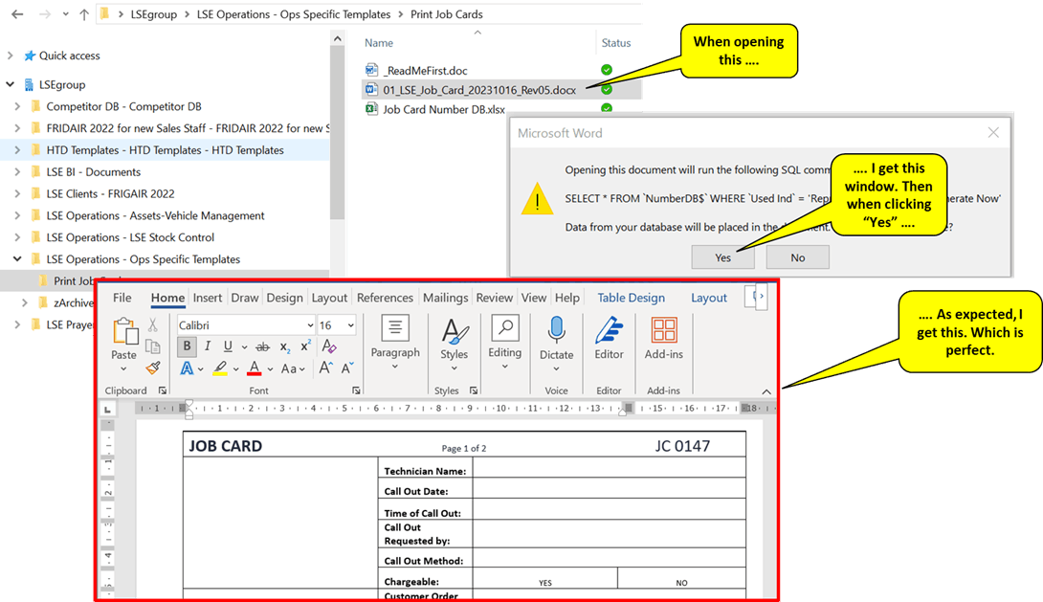Switch to the Mailings tab
This screenshot has width=1043, height=602.
point(446,298)
